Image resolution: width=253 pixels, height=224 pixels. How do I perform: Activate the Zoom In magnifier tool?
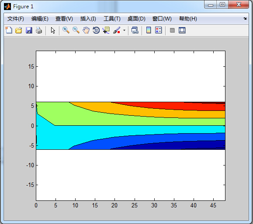click(66, 30)
